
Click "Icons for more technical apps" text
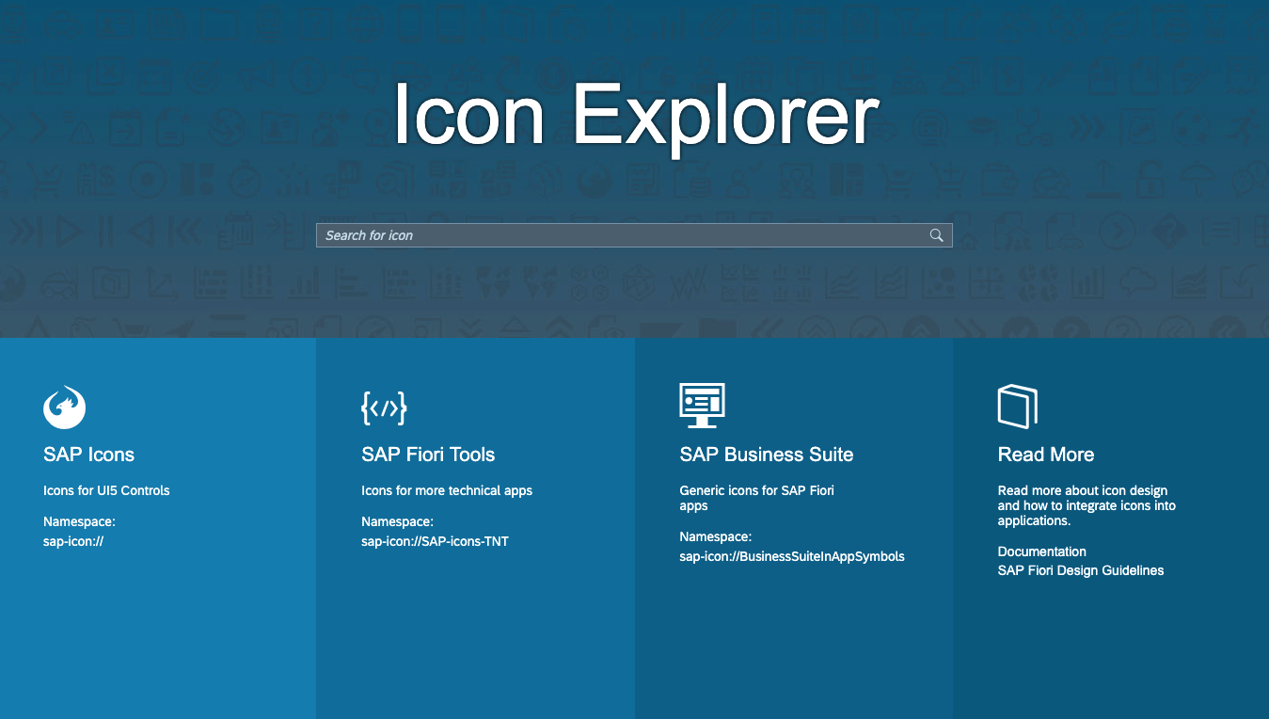pos(447,490)
